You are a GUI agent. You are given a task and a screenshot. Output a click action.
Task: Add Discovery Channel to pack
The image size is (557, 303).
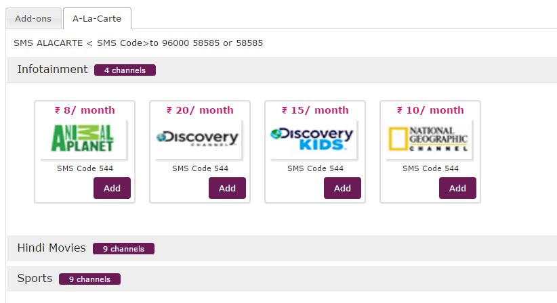pos(227,188)
